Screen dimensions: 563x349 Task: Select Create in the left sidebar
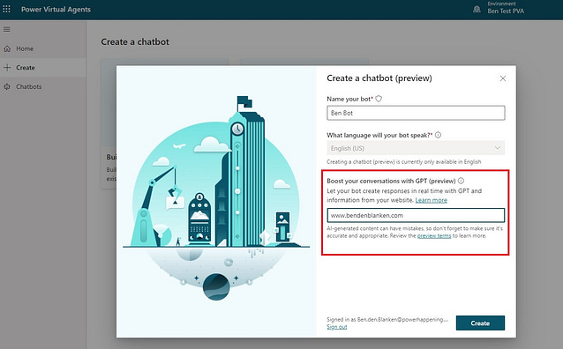pyautogui.click(x=42, y=68)
